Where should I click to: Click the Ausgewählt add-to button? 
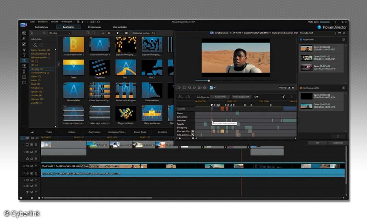(x=220, y=97)
